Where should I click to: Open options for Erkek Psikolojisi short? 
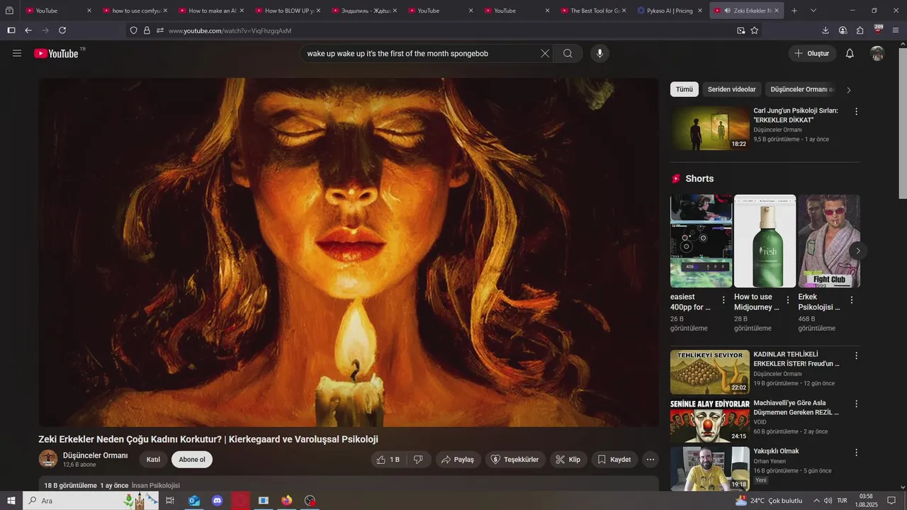[x=851, y=300]
